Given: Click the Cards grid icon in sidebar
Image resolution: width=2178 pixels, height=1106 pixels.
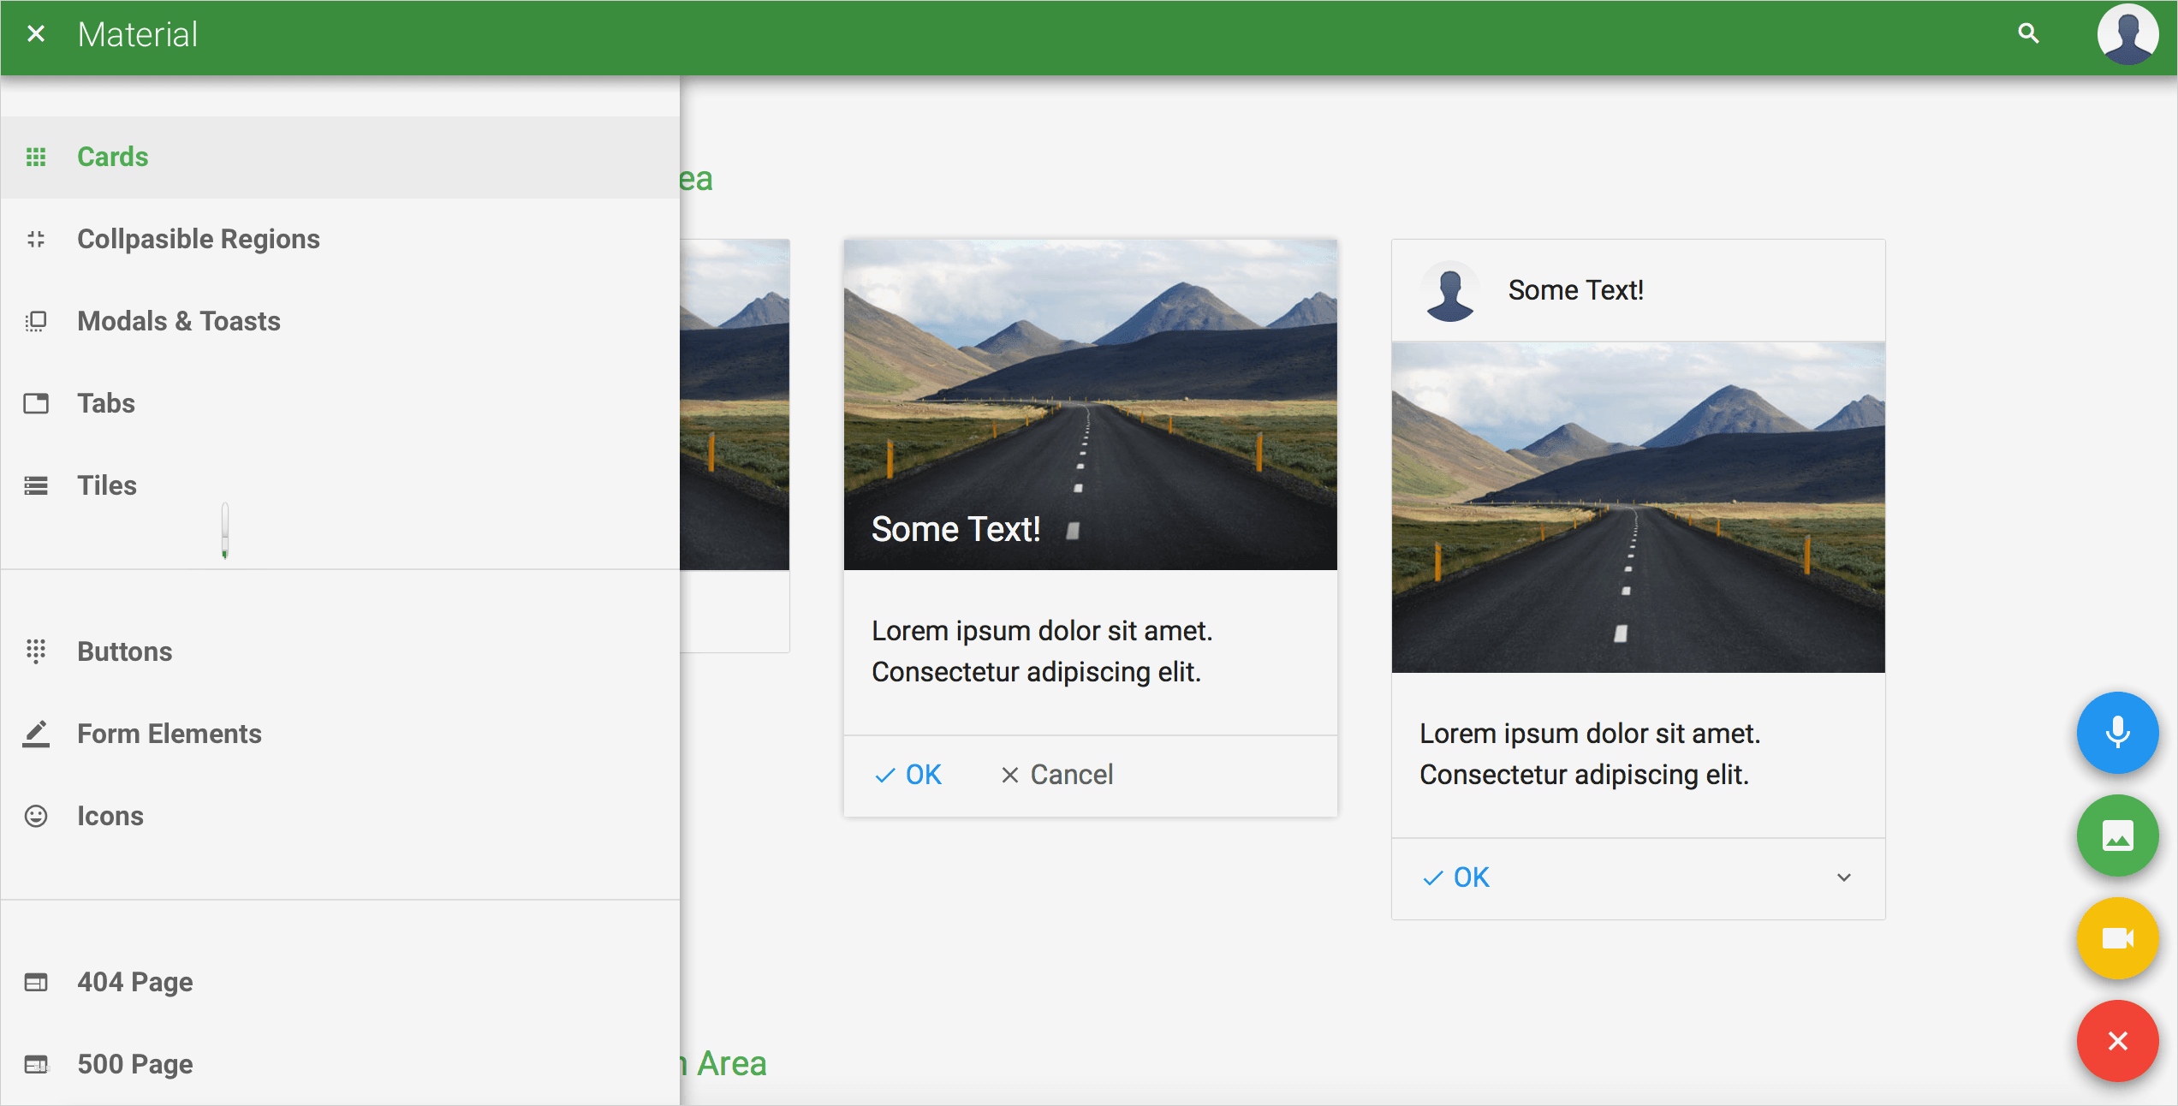Looking at the screenshot, I should point(36,158).
